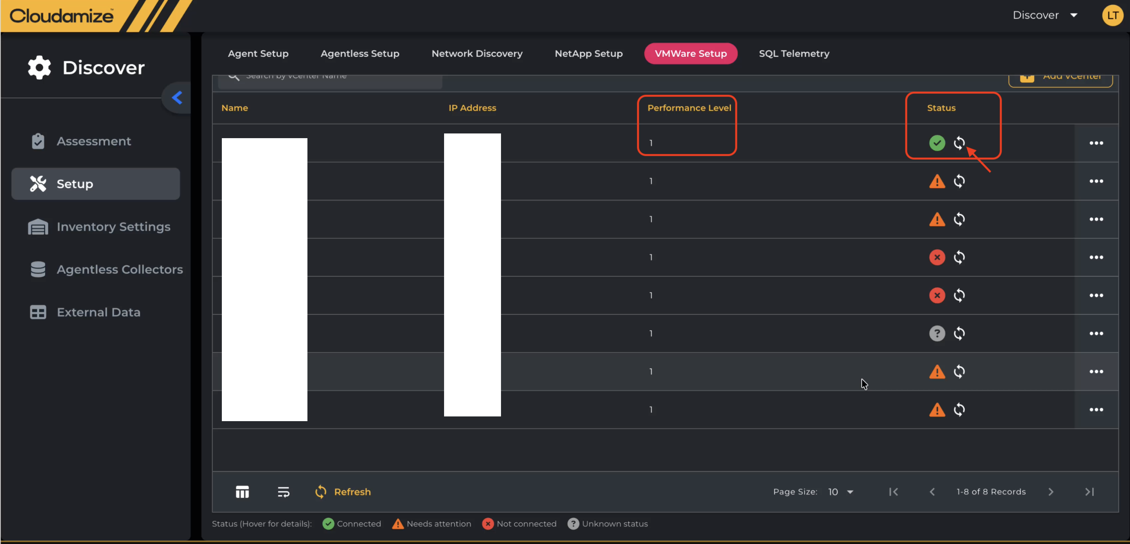Open Inventory Settings in the sidebar
This screenshot has width=1130, height=544.
(x=96, y=226)
